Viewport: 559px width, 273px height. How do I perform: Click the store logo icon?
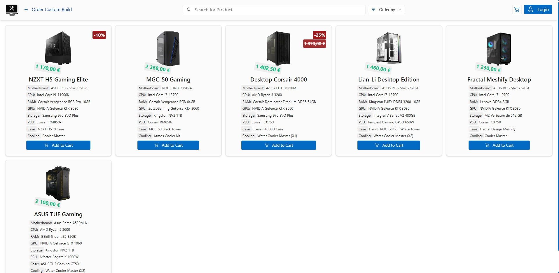pos(12,10)
